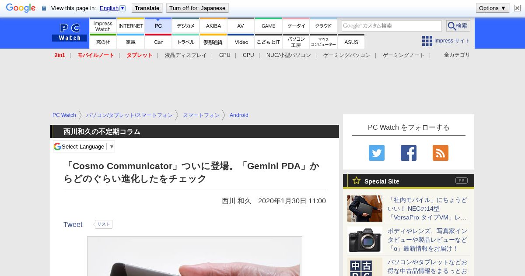Viewport: 525px width, 276px height.
Task: Open the マウスコンピューター tab
Action: [324, 42]
